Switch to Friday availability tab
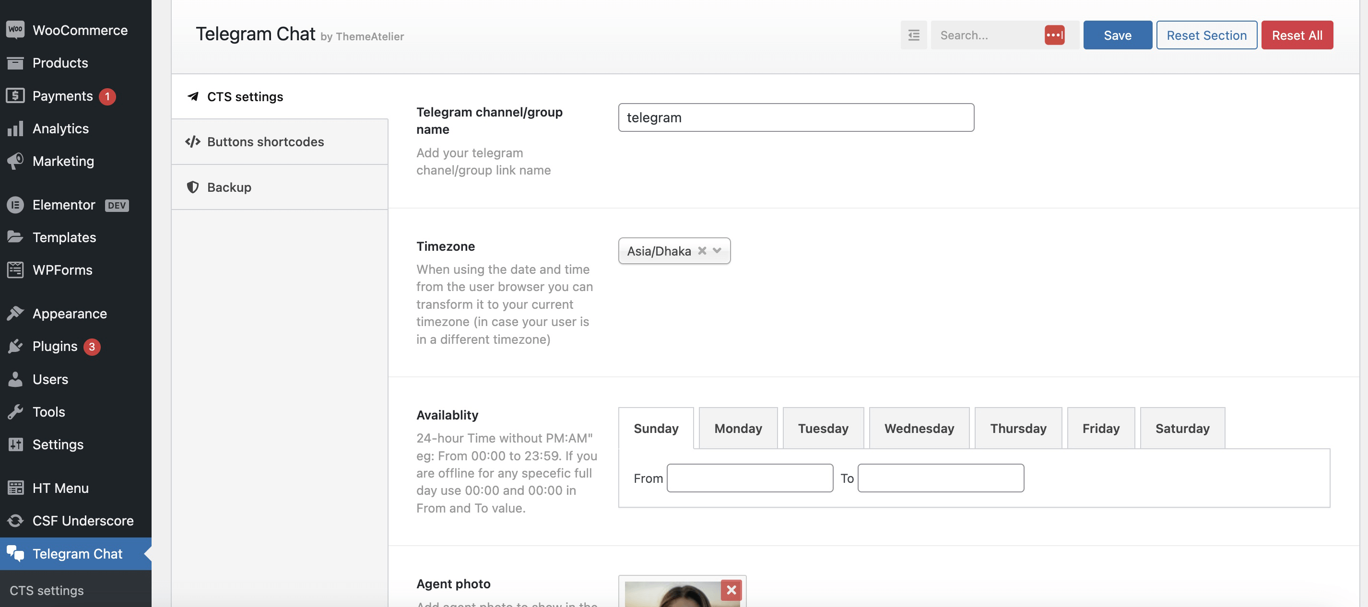1368x607 pixels. tap(1101, 428)
